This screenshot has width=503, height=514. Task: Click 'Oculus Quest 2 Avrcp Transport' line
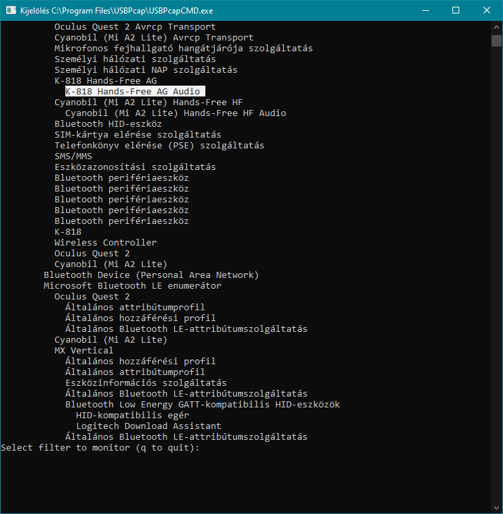135,27
